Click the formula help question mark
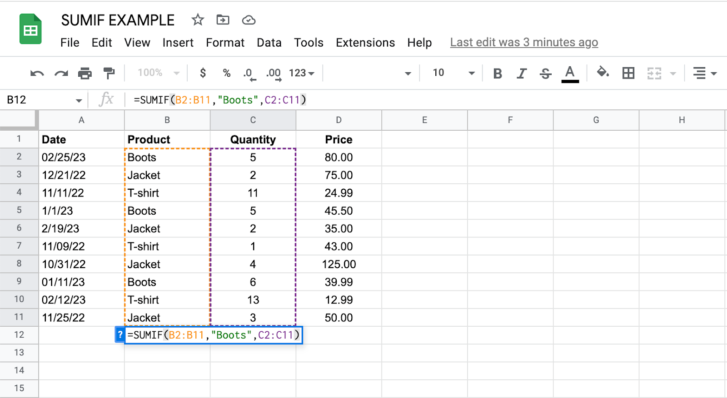The height and width of the screenshot is (398, 727). pos(120,335)
